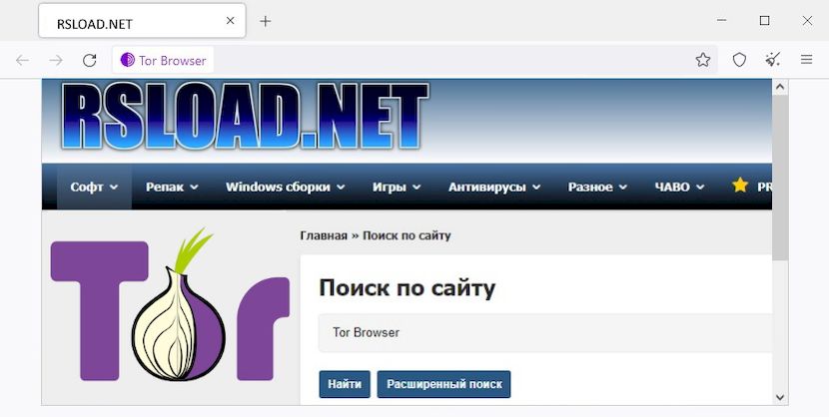Bookmark this page with the star icon
Viewport: 829px width, 417px height.
(x=703, y=60)
